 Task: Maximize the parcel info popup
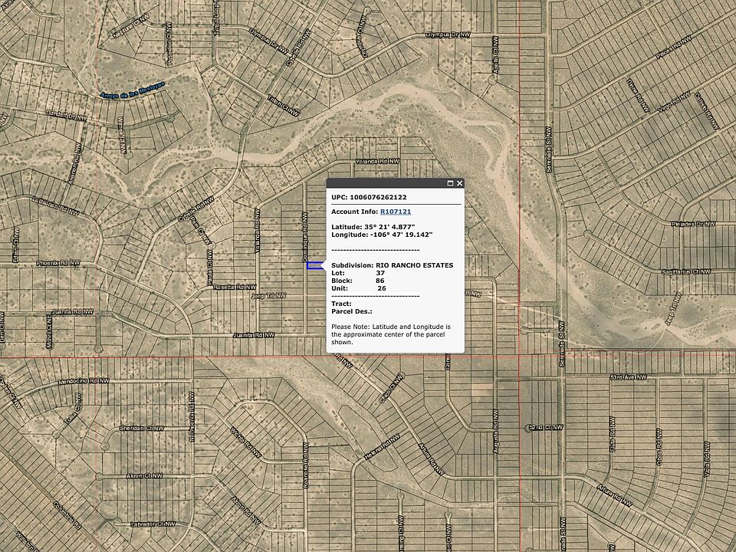450,184
